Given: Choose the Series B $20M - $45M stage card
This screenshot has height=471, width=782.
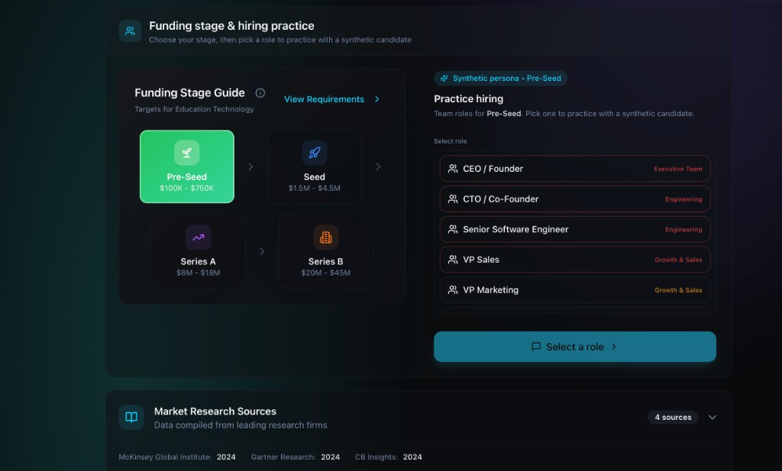Looking at the screenshot, I should [x=325, y=251].
